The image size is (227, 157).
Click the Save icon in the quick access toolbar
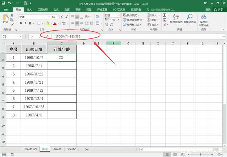point(3,3)
